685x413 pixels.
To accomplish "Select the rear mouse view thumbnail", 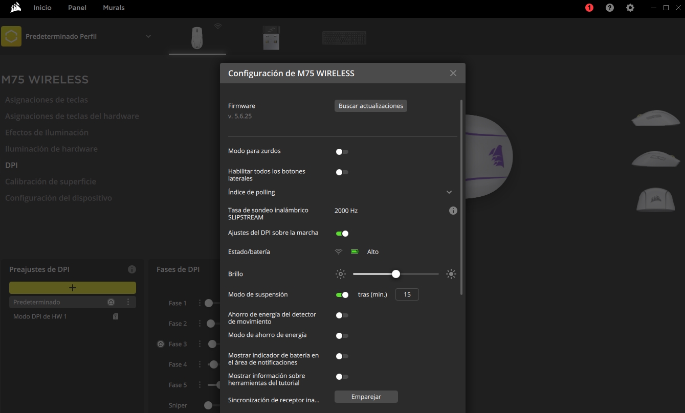I will [655, 199].
